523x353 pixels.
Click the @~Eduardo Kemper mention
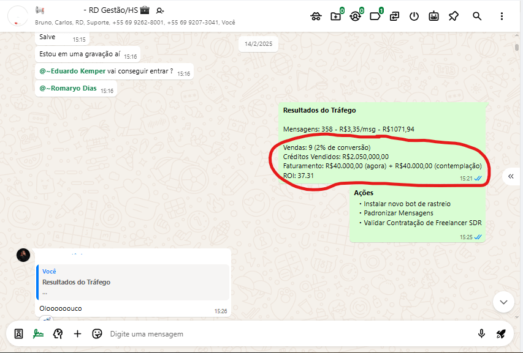point(72,71)
